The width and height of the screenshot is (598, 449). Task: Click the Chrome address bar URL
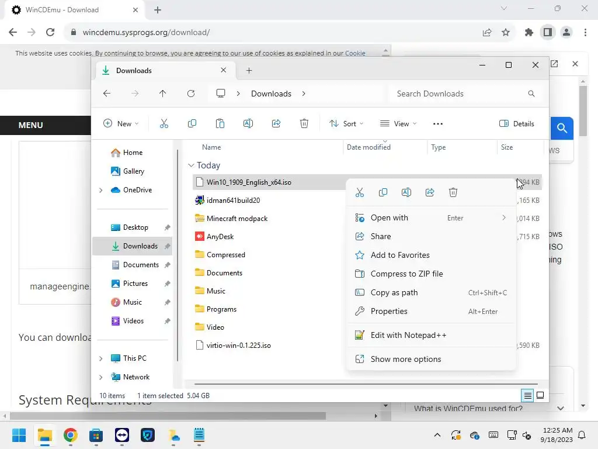pos(146,33)
